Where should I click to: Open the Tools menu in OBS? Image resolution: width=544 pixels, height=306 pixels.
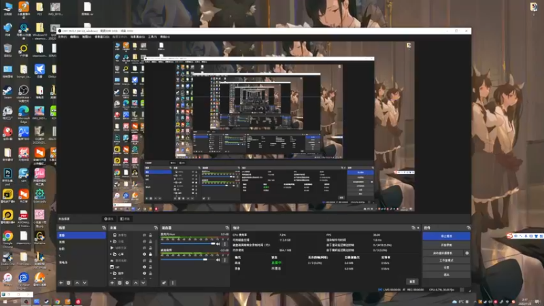152,37
